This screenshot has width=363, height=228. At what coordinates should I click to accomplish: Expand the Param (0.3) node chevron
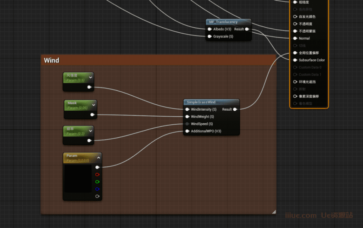(x=90, y=131)
